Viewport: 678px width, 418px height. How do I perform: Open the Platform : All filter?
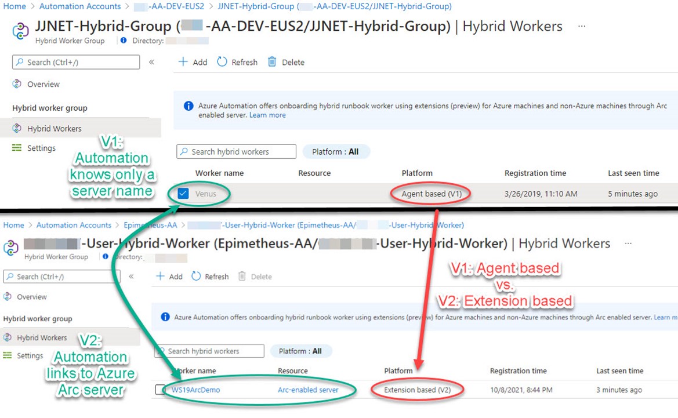336,151
